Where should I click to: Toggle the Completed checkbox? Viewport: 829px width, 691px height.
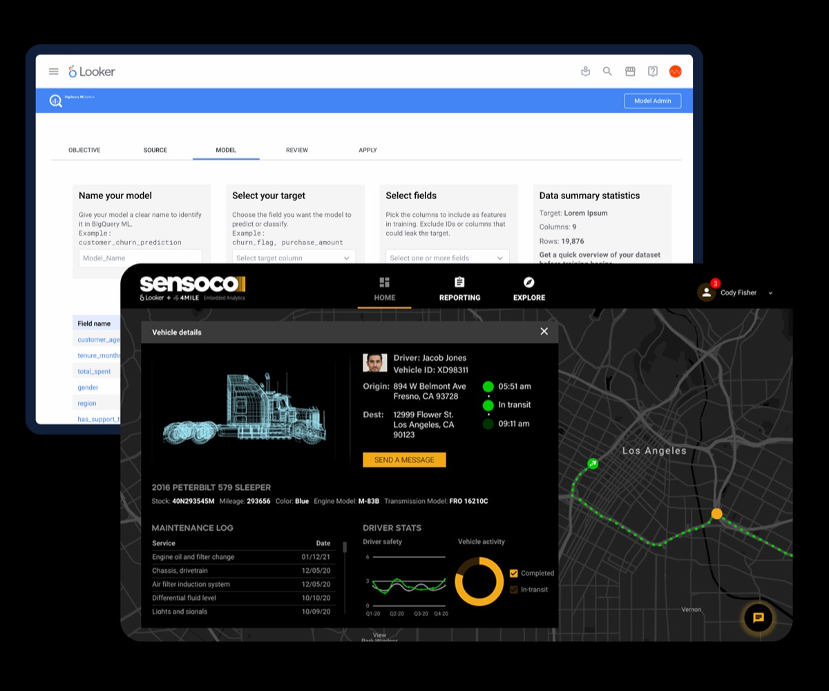click(513, 573)
